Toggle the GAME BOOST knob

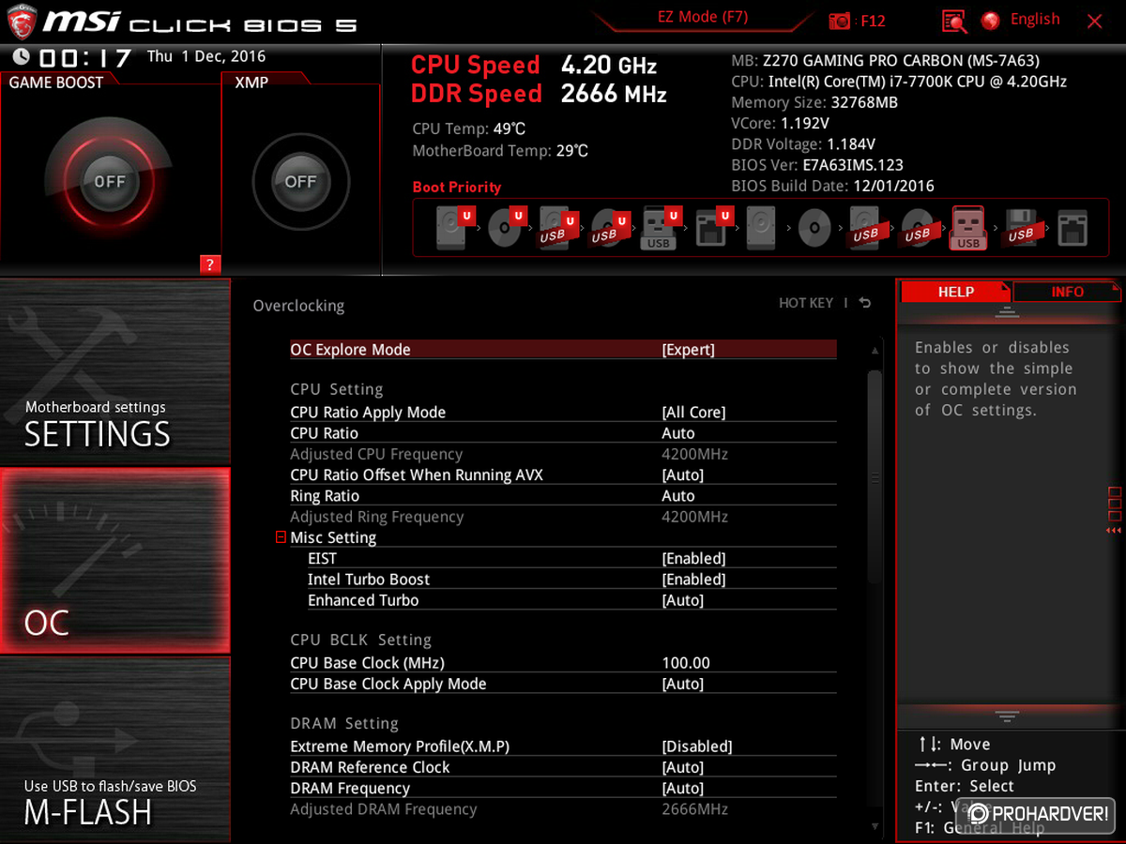click(109, 182)
